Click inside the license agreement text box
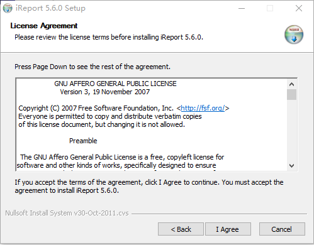 coord(152,125)
